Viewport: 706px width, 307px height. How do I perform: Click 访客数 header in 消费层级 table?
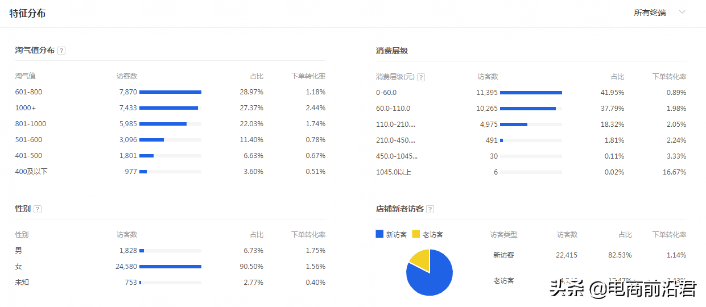coord(488,77)
